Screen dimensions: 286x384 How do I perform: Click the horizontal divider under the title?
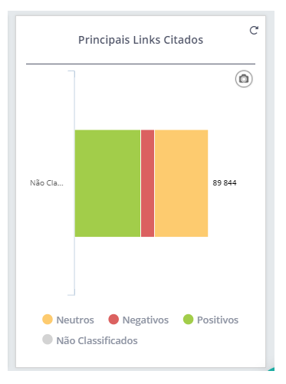(140, 64)
